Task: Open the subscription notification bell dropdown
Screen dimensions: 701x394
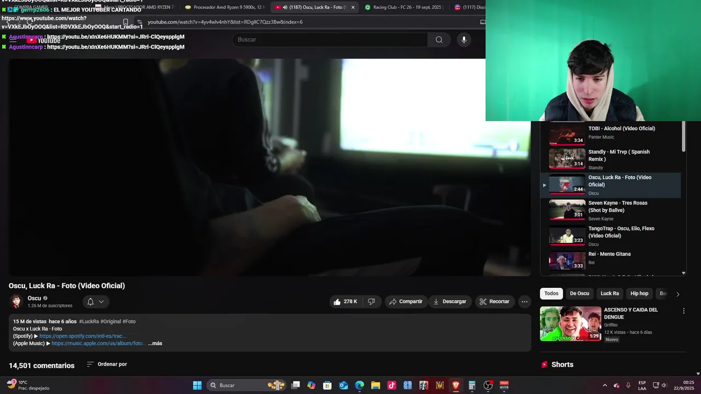Action: [x=96, y=302]
